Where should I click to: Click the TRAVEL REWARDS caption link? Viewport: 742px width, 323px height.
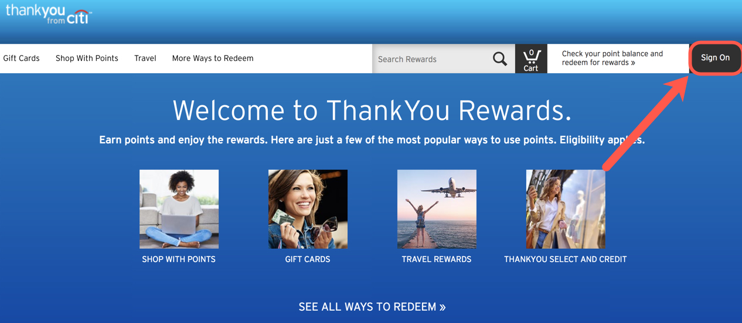(437, 259)
